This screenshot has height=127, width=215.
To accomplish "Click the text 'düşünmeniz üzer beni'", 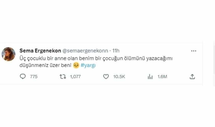I will [45, 65].
